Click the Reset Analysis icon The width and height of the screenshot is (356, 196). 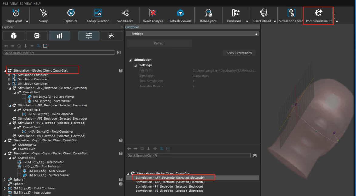pos(153,13)
